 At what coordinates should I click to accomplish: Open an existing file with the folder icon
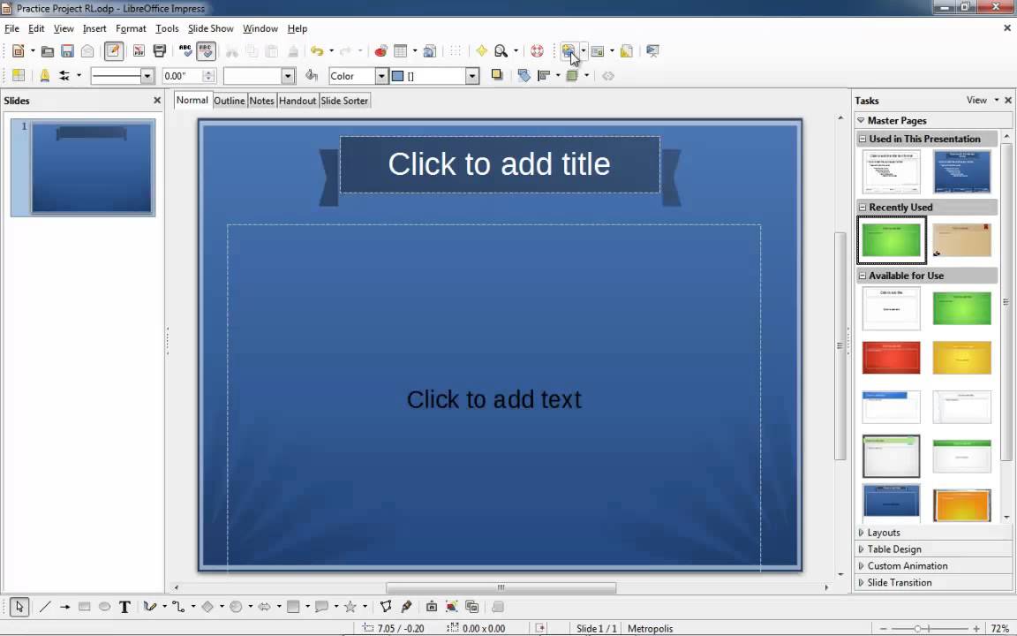click(x=48, y=51)
